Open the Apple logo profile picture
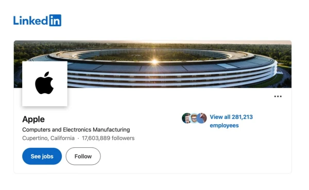The width and height of the screenshot is (309, 190). [x=45, y=84]
